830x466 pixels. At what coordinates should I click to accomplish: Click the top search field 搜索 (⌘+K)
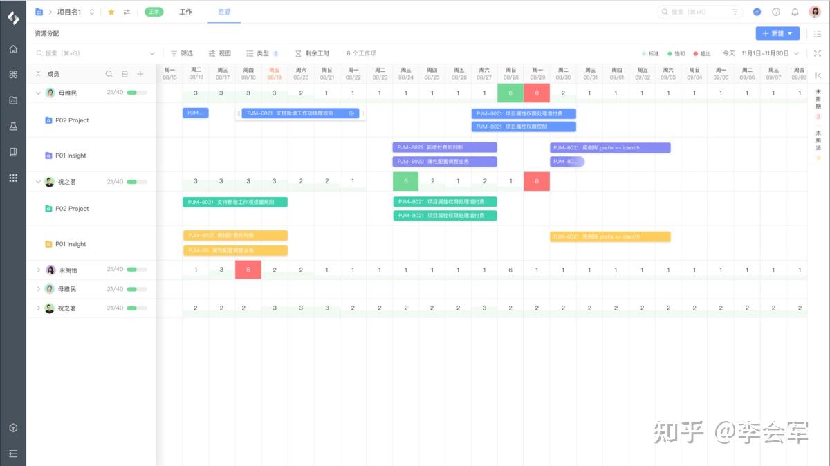click(699, 12)
